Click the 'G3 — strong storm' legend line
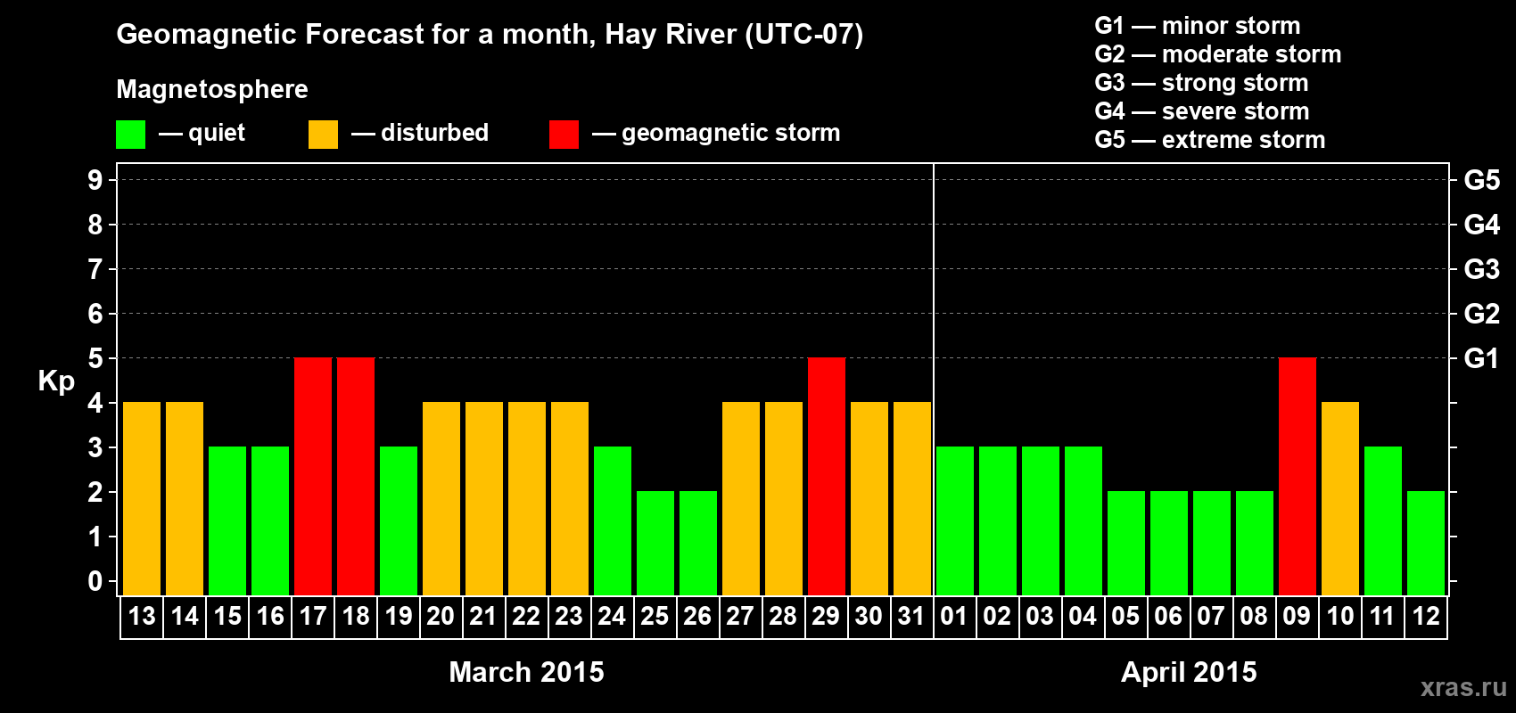The image size is (1516, 713). coord(1202,83)
